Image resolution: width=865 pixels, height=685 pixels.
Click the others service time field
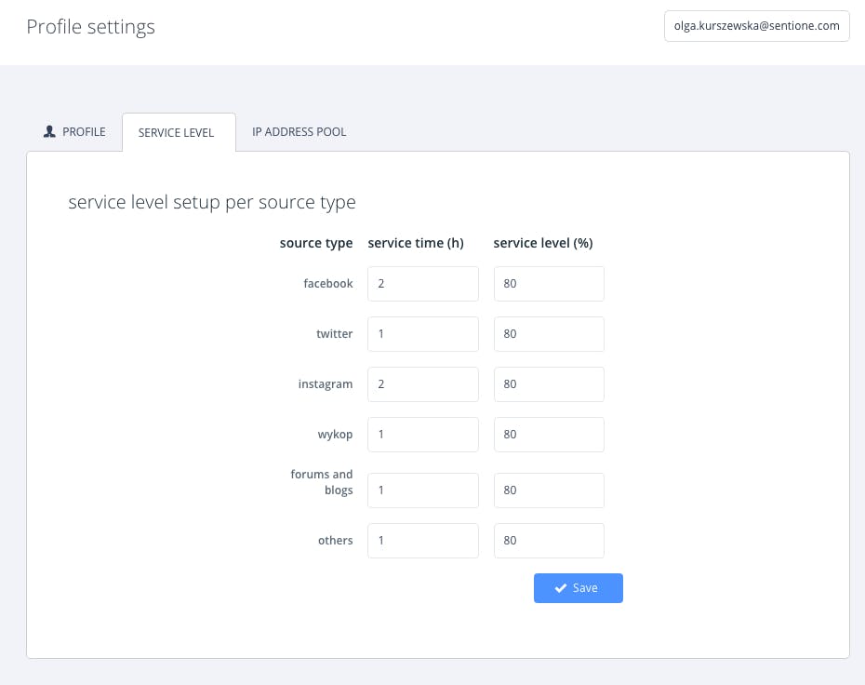422,541
